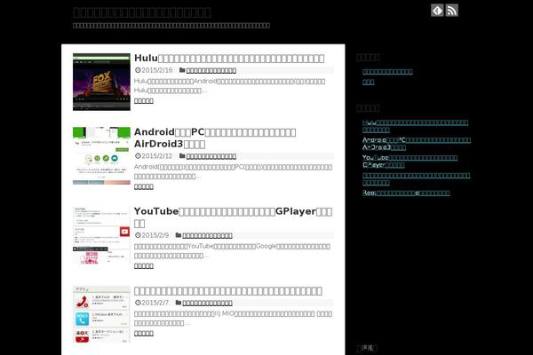Open category link beside date 2015/2/12
This screenshot has width=533, height=355.
click(211, 156)
